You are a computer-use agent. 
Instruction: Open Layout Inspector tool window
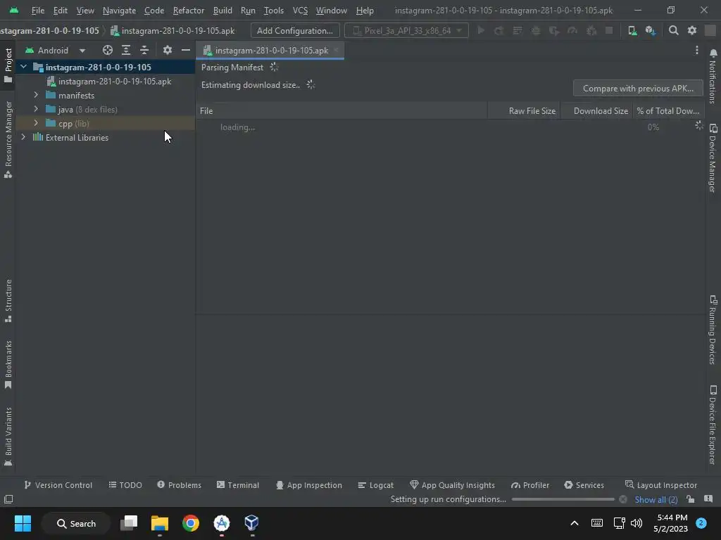pyautogui.click(x=661, y=485)
